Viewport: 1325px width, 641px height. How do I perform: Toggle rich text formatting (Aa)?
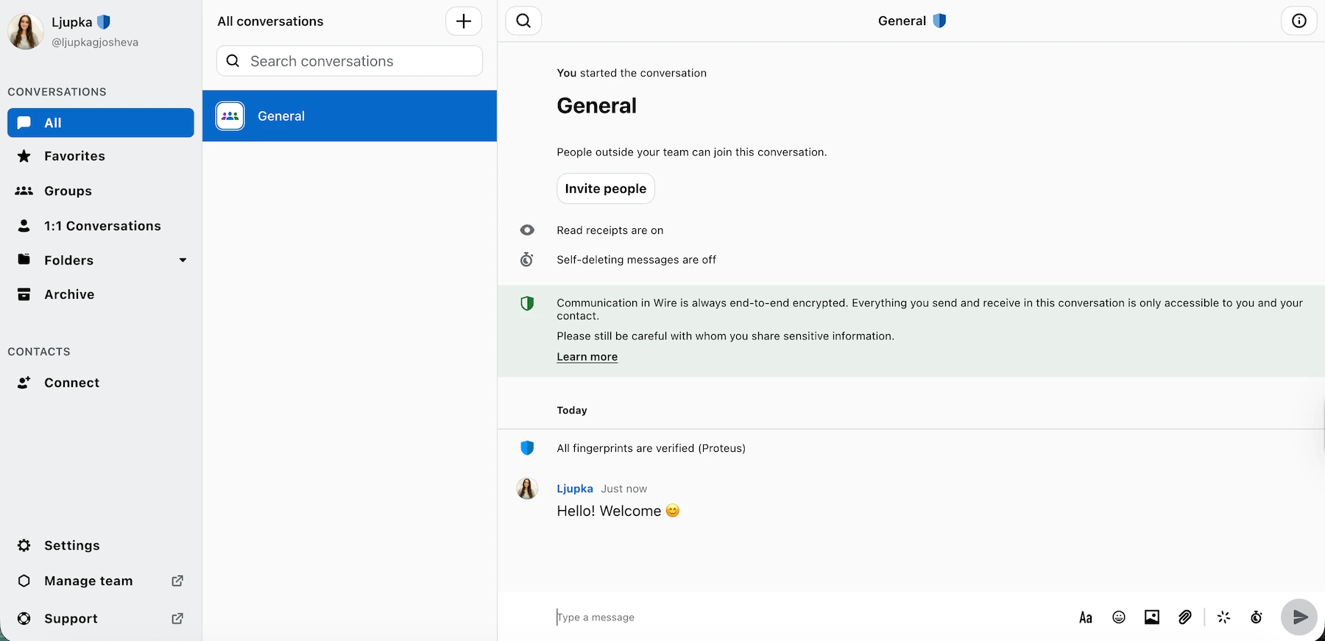tap(1086, 617)
